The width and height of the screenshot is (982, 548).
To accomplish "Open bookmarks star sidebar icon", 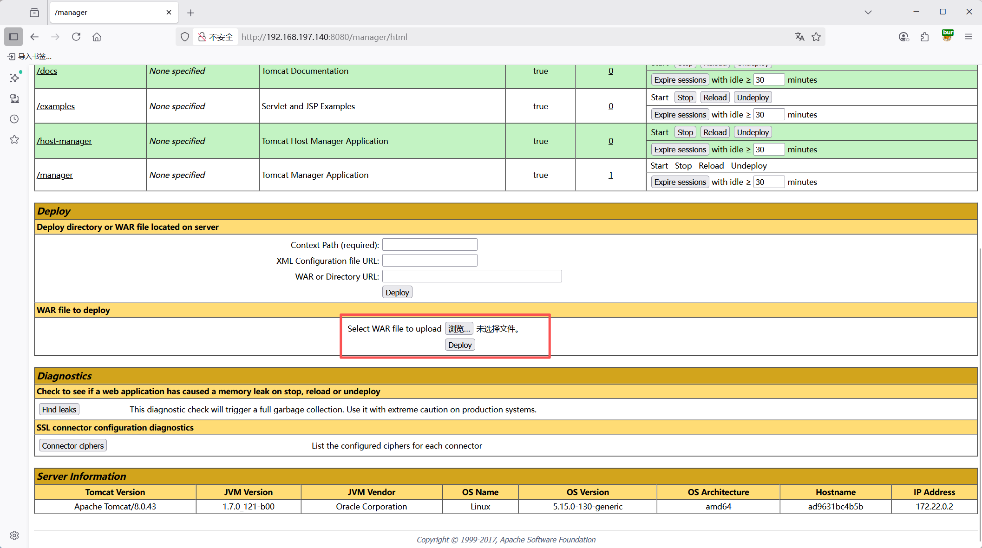I will point(14,139).
